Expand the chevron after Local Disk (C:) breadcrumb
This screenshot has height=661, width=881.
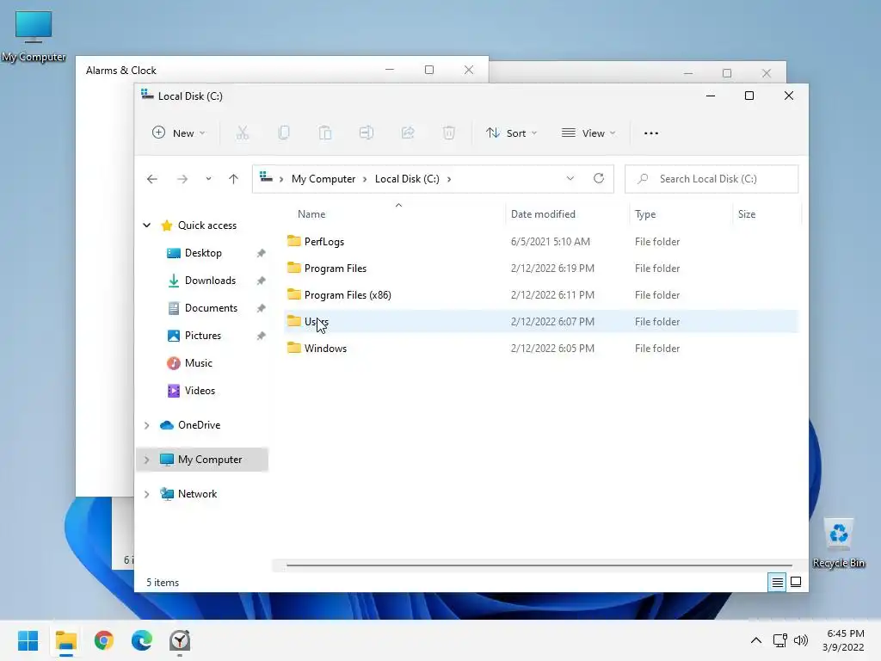[449, 179]
